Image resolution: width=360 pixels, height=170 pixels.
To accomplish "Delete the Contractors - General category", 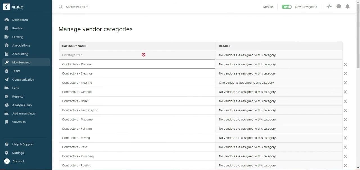I will 345,92.
